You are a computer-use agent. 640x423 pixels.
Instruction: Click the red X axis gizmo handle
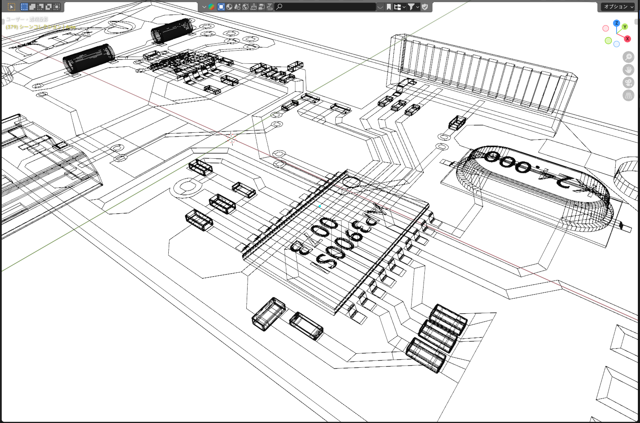tap(627, 39)
